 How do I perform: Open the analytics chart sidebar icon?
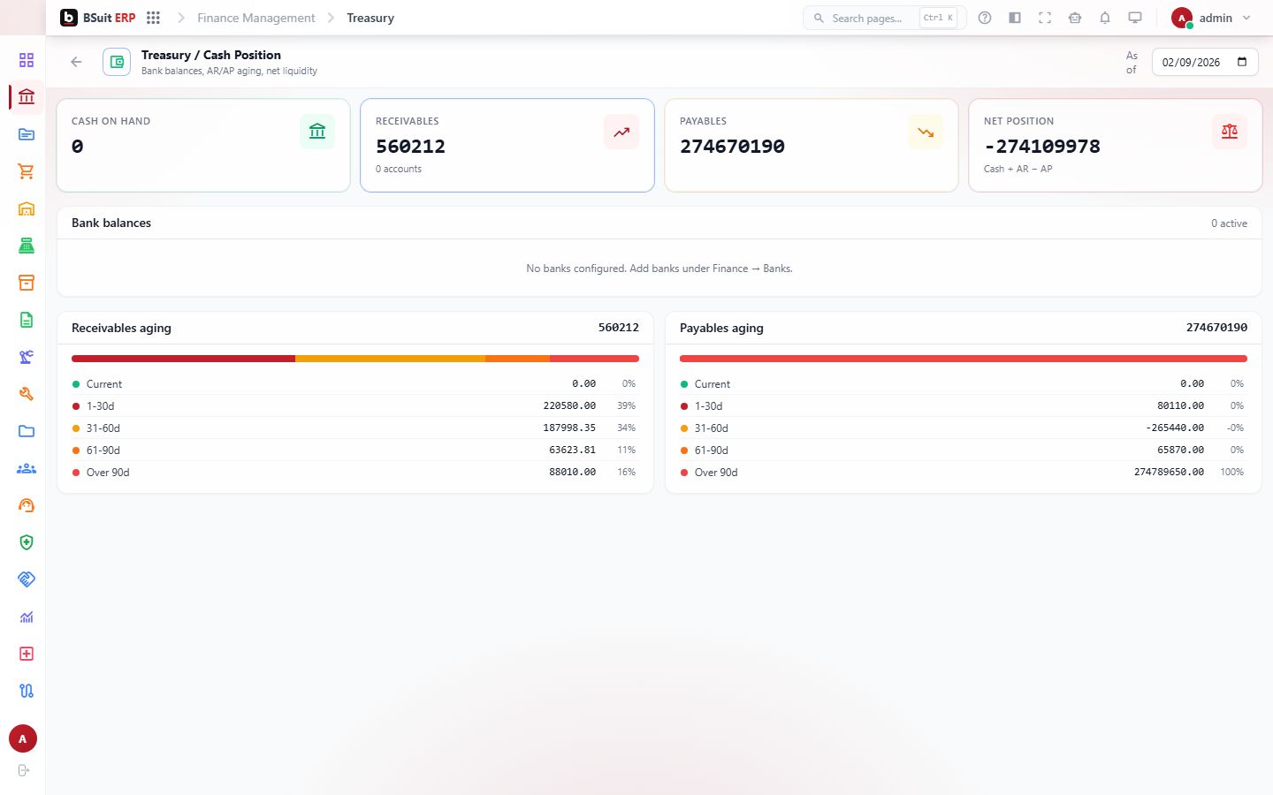tap(27, 617)
